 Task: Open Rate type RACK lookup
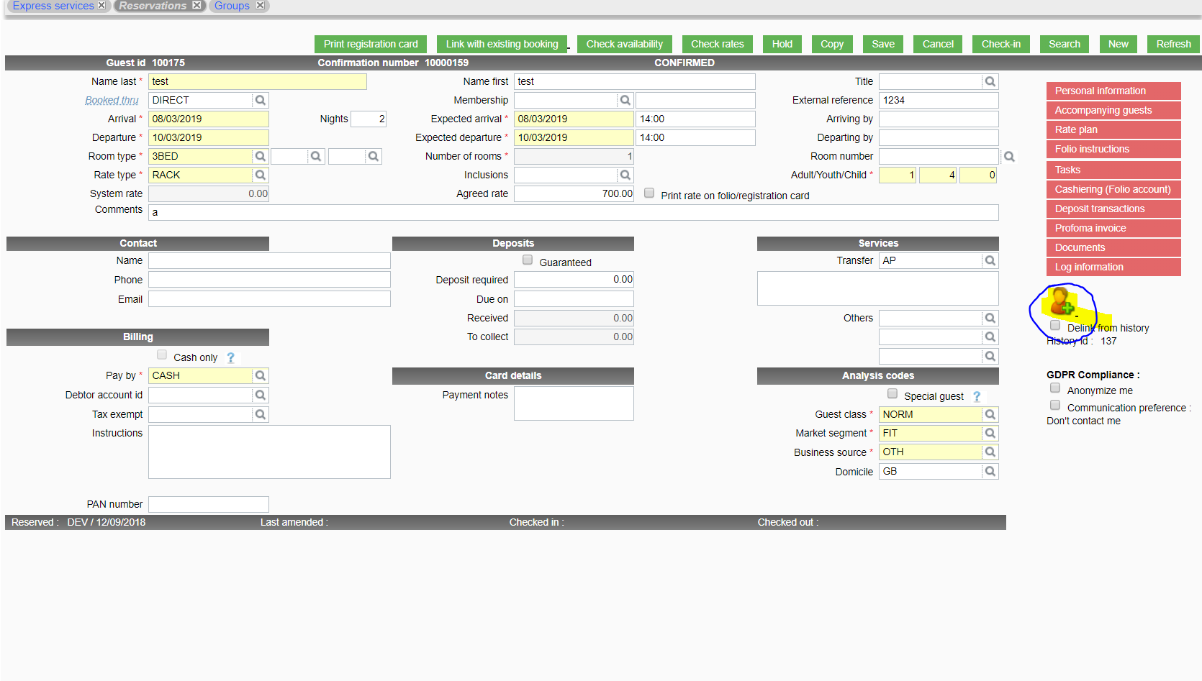261,175
